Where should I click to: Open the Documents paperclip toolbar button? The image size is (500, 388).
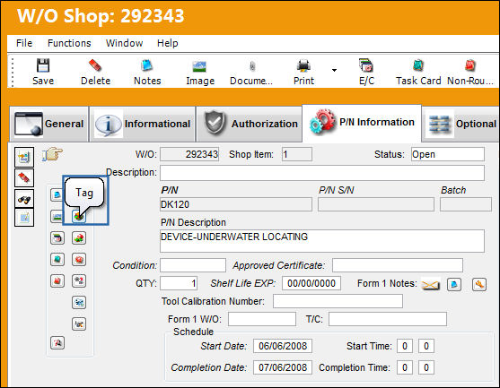(251, 72)
